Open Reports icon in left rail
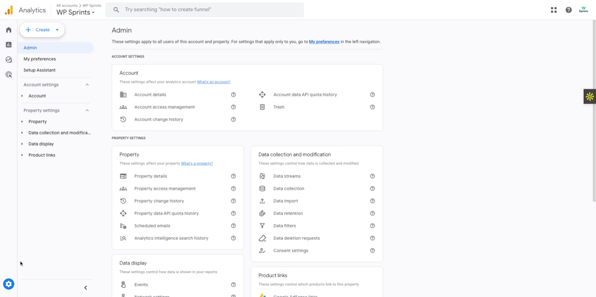The width and height of the screenshot is (596, 297). (x=9, y=45)
